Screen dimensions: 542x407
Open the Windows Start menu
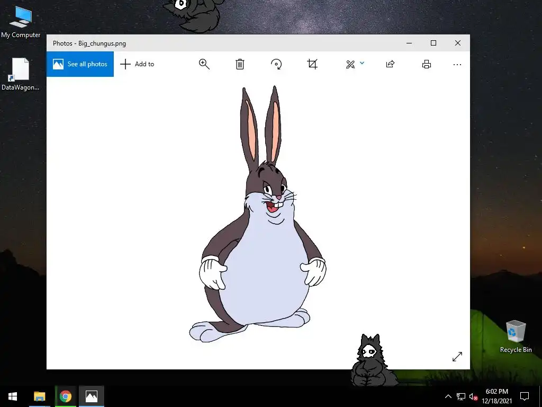point(13,396)
